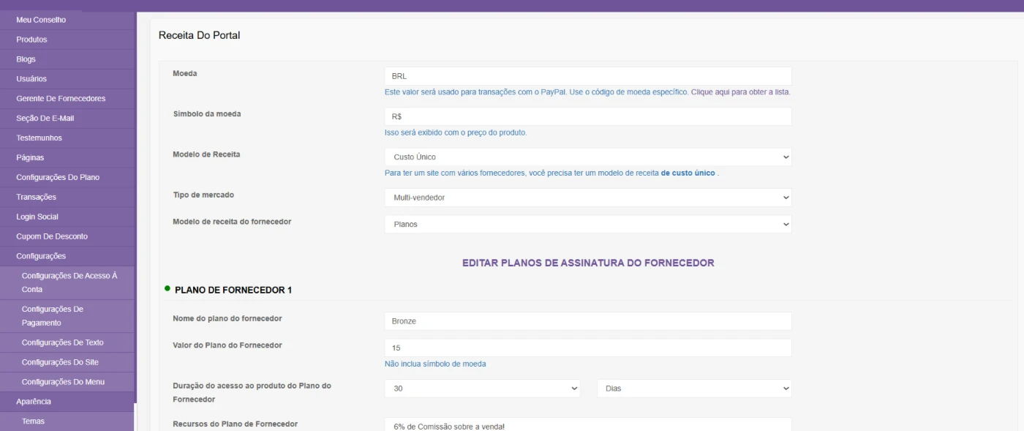Open Modelo de receita do fornecedor dropdown
The image size is (1024, 431).
(588, 224)
